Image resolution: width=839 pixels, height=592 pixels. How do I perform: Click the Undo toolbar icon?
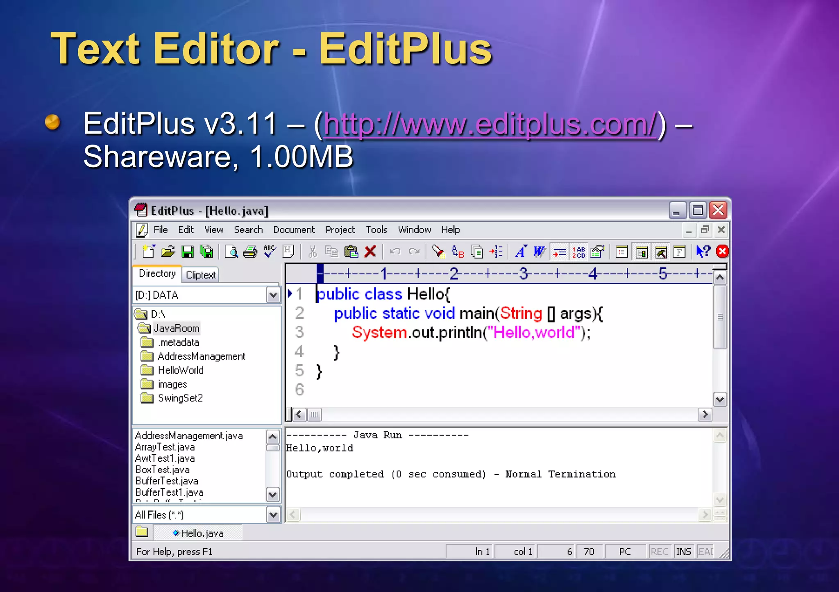tap(395, 251)
